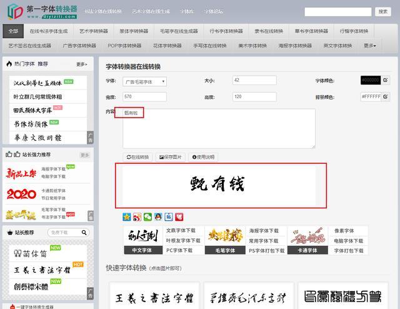
Task: Share via QQ penguin icon
Action: 158,217
